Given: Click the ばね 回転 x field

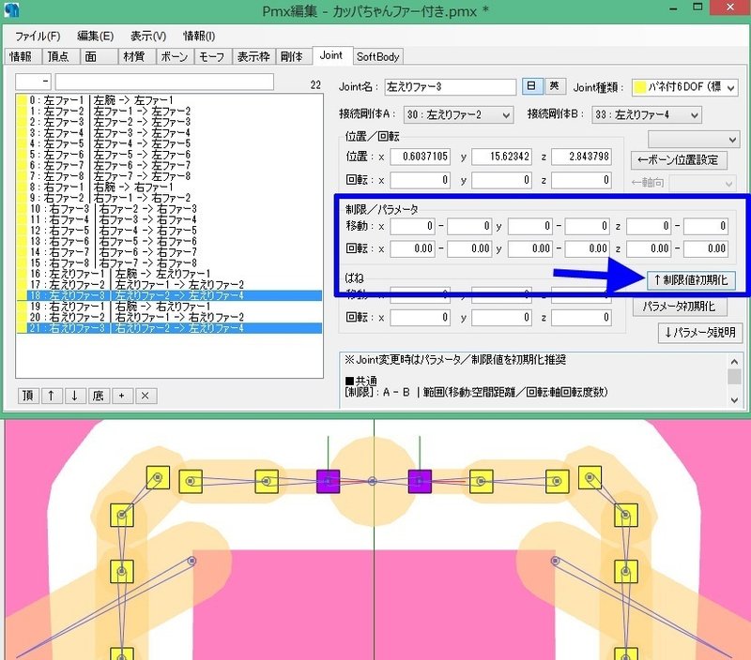Looking at the screenshot, I should click(x=420, y=318).
